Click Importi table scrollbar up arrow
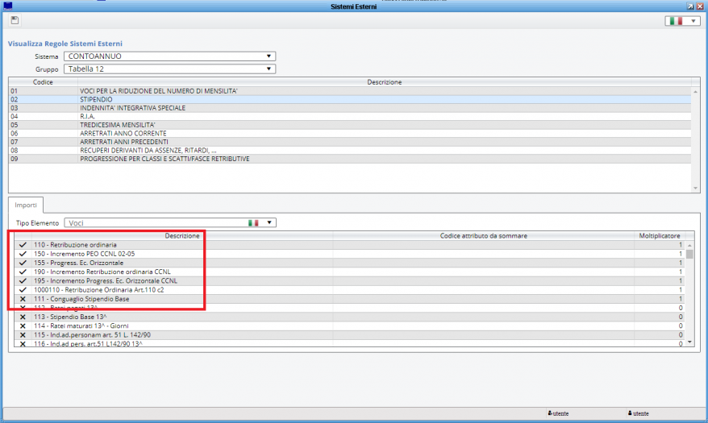 [x=689, y=245]
